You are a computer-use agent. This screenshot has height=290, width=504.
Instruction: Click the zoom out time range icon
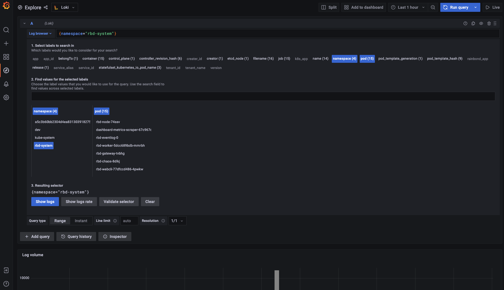433,7
